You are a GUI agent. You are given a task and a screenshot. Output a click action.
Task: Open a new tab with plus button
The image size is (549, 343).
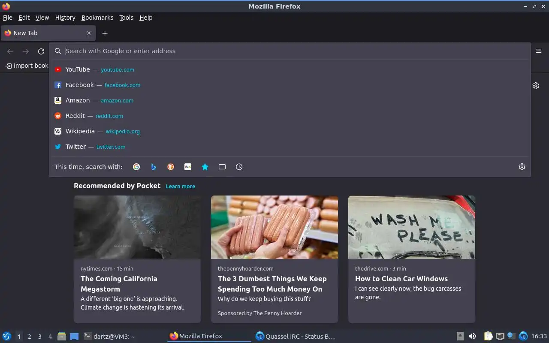pyautogui.click(x=105, y=33)
